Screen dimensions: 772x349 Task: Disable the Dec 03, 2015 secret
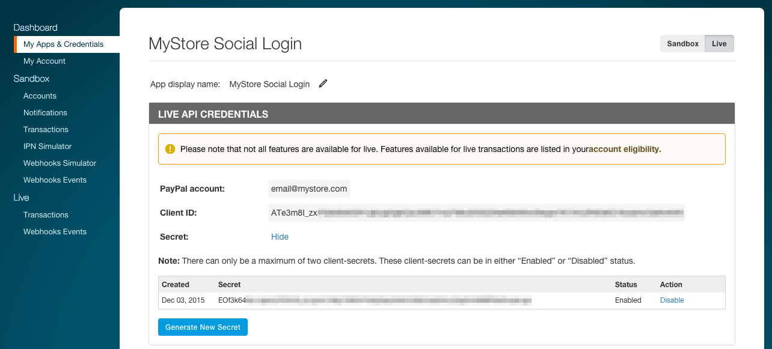click(x=672, y=300)
